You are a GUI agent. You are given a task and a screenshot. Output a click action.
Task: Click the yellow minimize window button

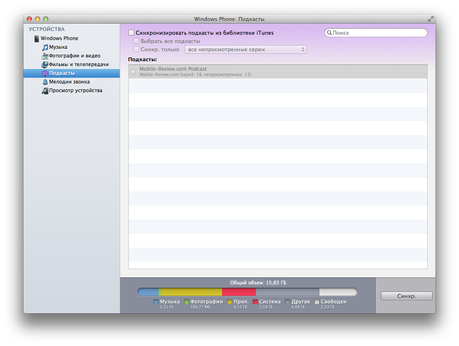click(38, 19)
